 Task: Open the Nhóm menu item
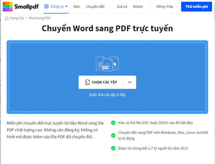pos(138,7)
